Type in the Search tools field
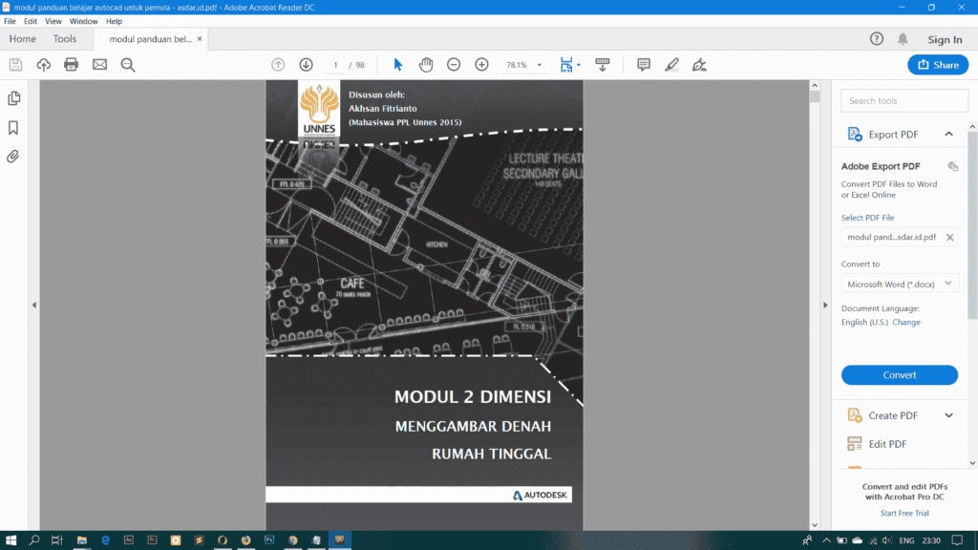 pyautogui.click(x=904, y=99)
